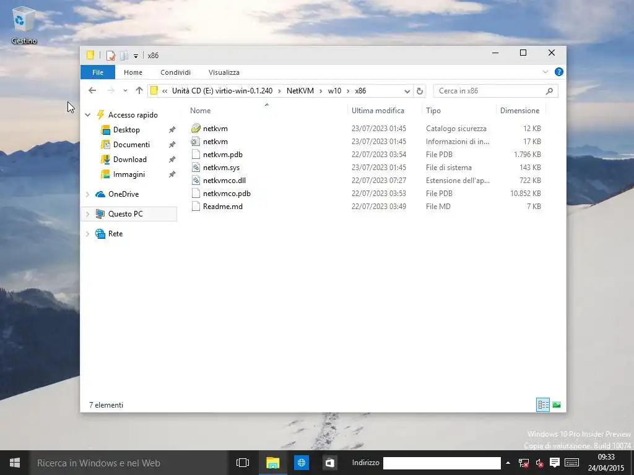Click the File Explorer taskbar icon
Image resolution: width=634 pixels, height=475 pixels.
273,463
